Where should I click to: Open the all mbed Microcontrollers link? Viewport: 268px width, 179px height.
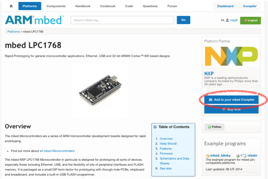pos(57,151)
